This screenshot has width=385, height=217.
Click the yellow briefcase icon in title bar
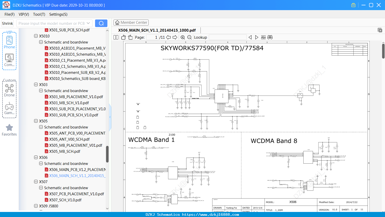click(353, 5)
